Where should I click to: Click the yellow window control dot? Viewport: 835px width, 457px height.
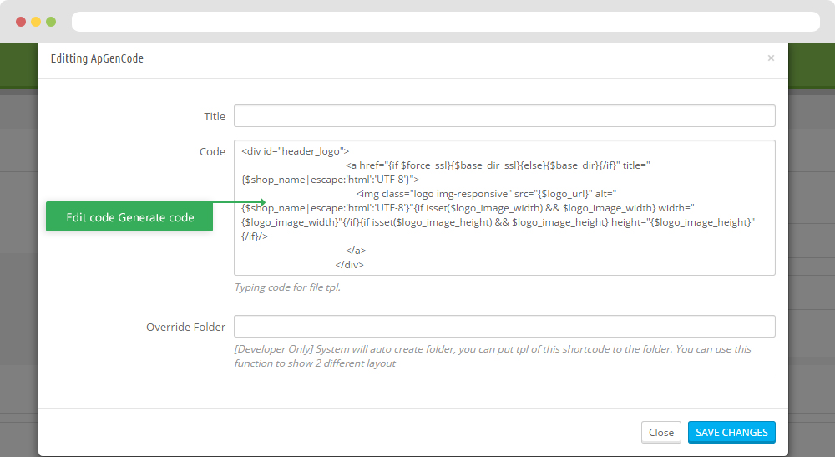[36, 22]
